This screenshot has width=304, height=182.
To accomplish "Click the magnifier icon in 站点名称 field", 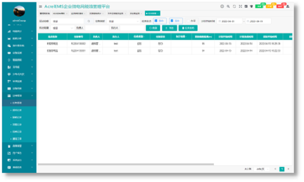I will click(89, 21).
